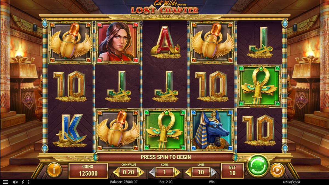Toggle fast play lightning icon
The height and width of the screenshot is (185, 329).
pos(23,182)
